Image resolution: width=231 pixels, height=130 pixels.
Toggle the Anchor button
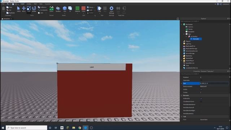point(90,13)
